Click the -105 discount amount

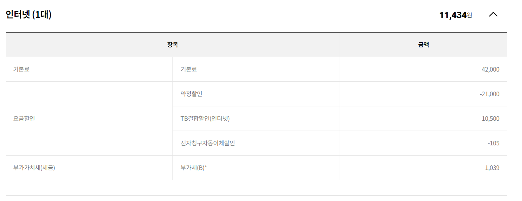coord(494,143)
